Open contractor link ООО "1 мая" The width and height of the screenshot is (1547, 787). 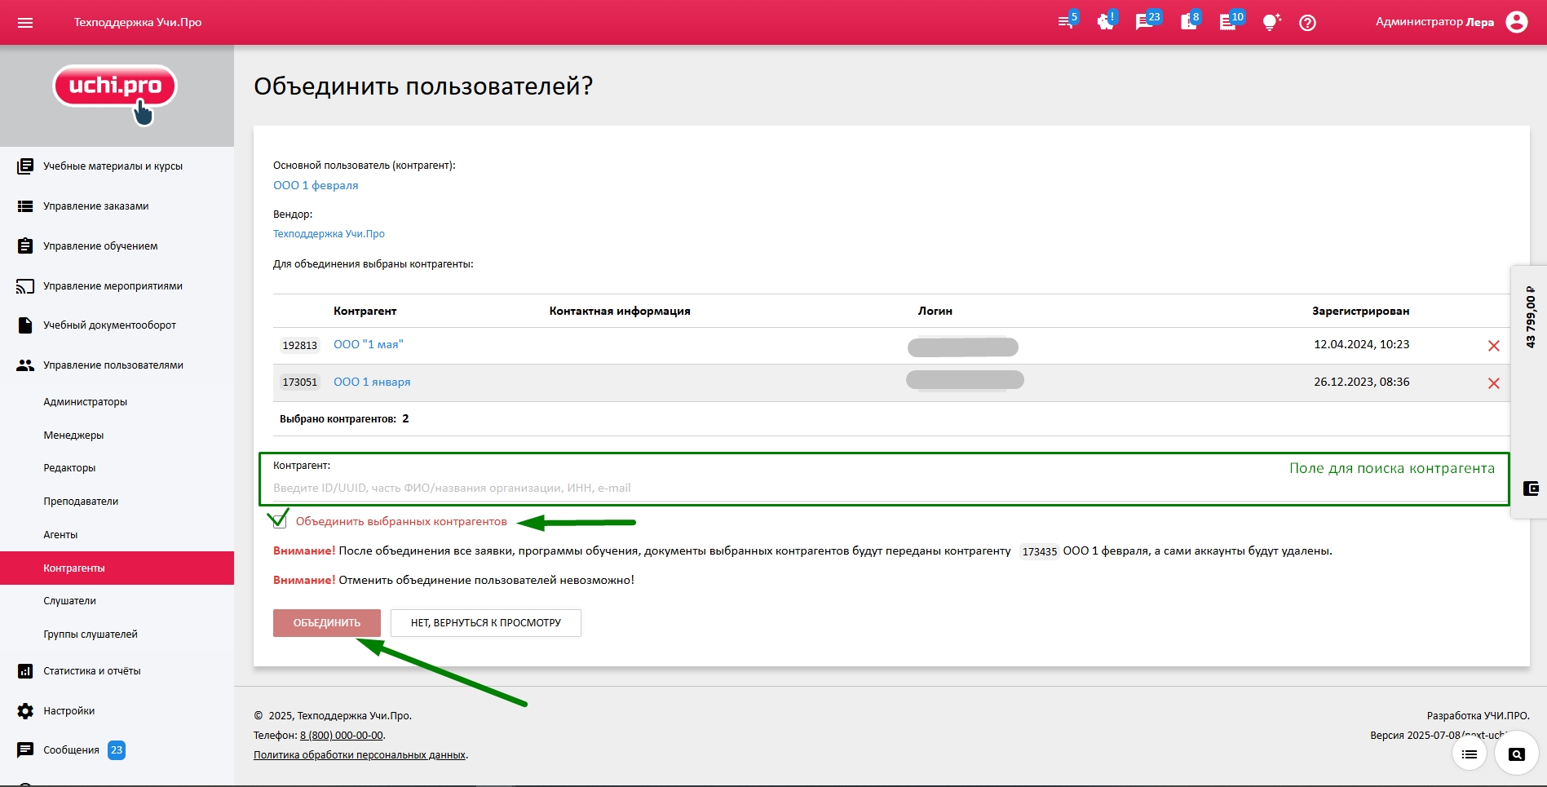tap(369, 345)
